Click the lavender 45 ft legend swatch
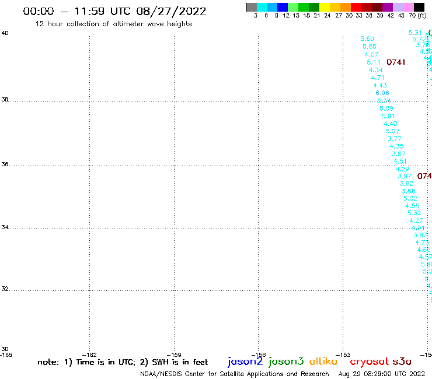432x379 pixels. [x=398, y=7]
